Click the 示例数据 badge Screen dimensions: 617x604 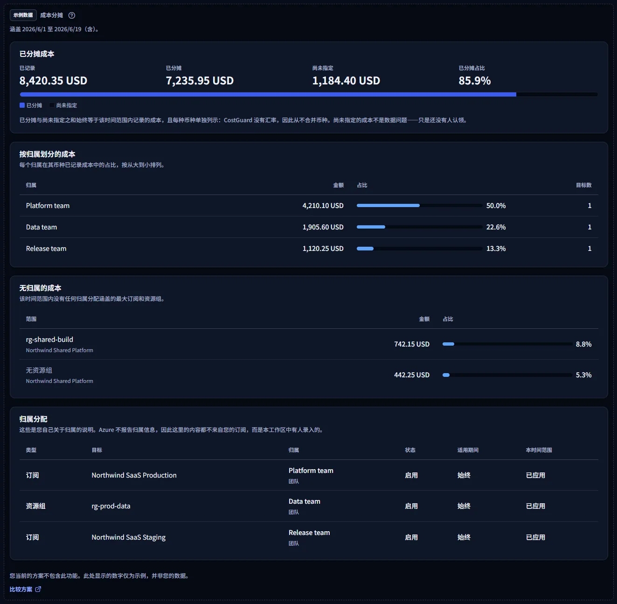(23, 15)
